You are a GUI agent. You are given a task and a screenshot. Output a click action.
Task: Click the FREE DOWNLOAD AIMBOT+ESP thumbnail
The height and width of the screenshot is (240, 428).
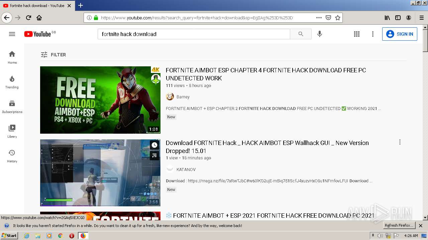pos(100,100)
